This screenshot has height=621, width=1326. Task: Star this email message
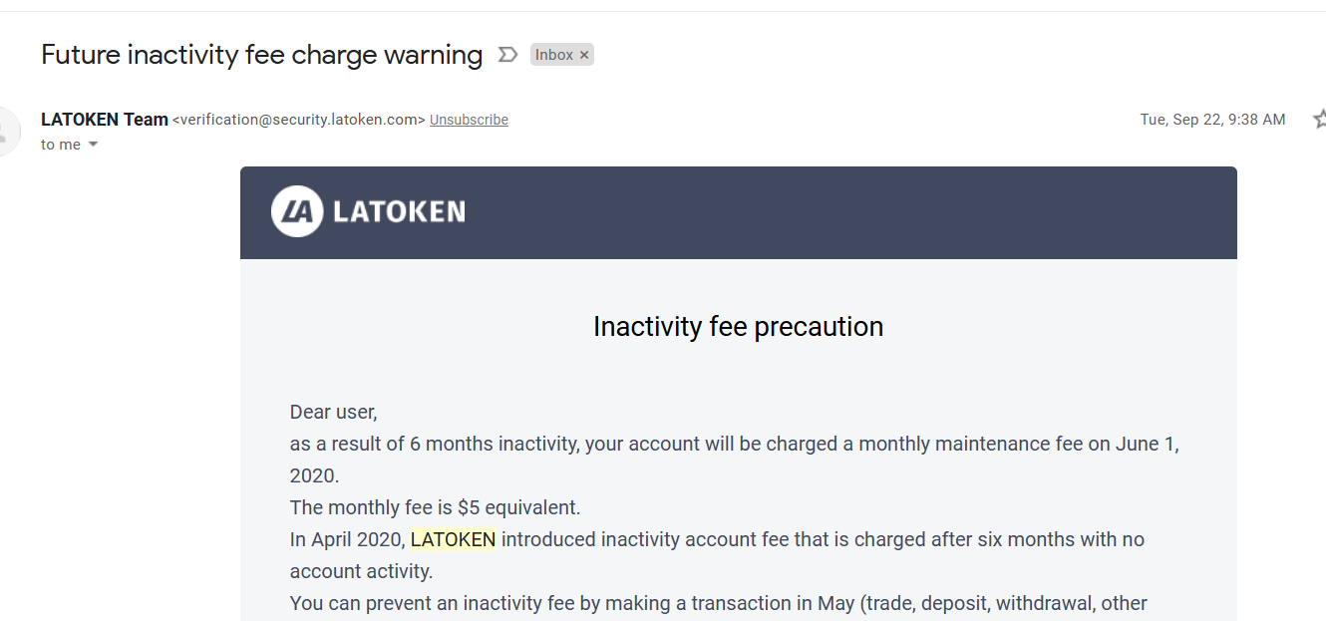[1320, 120]
